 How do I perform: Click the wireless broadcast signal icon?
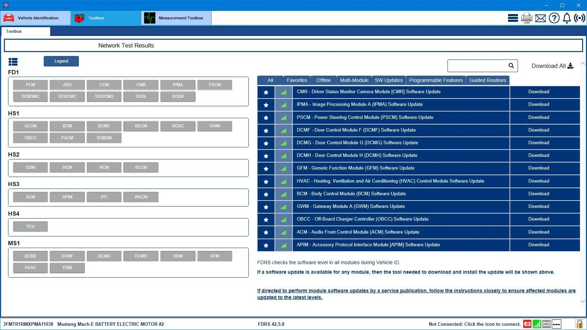[580, 18]
